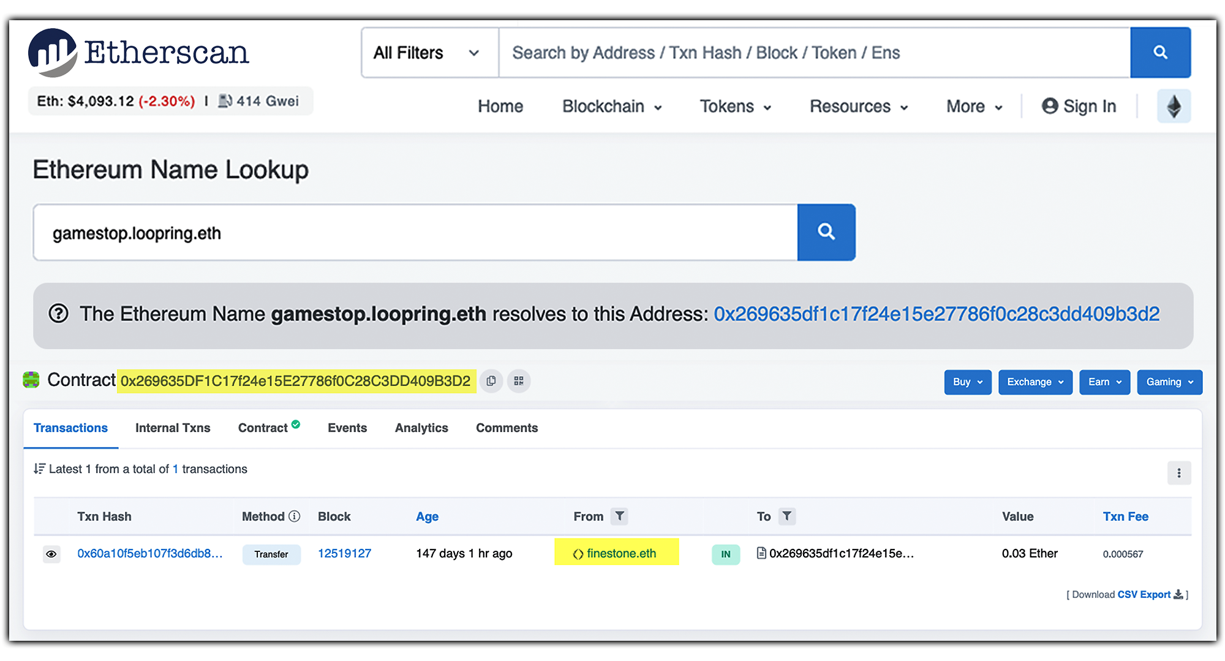Click the gas pump Gwei icon
This screenshot has height=661, width=1225.
click(225, 101)
